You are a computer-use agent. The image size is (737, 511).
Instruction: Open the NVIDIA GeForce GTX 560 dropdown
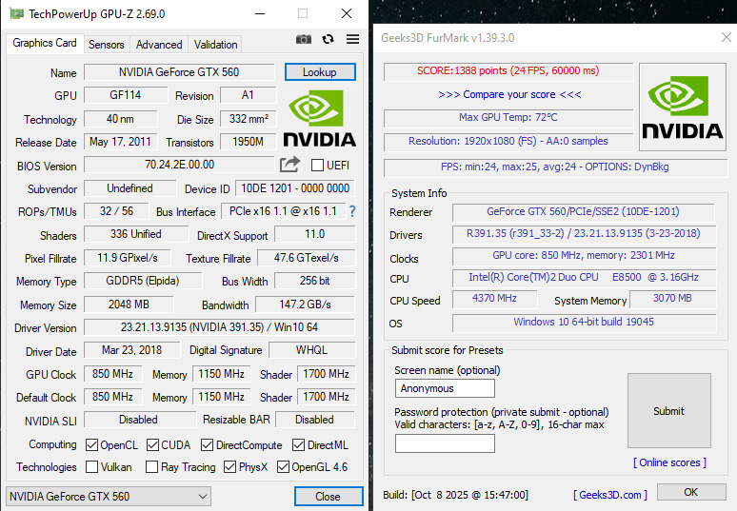(x=109, y=497)
